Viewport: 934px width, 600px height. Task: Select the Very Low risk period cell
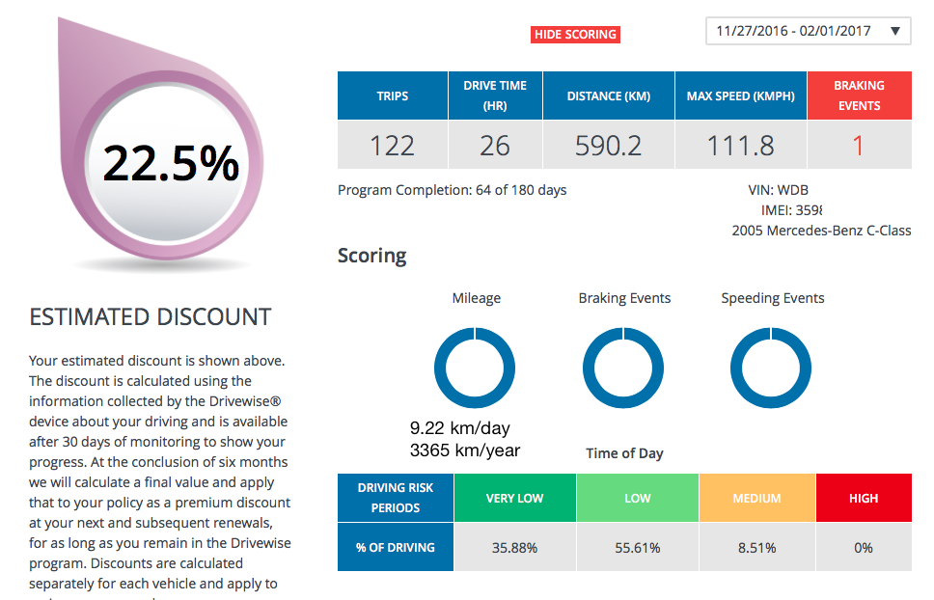point(514,497)
